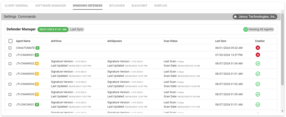Sort by the Last Sync column header

coord(221,41)
